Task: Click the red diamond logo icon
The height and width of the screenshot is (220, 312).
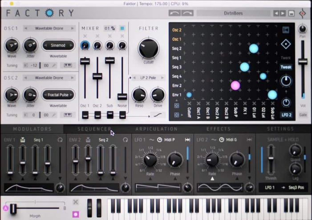Action: coord(303,13)
